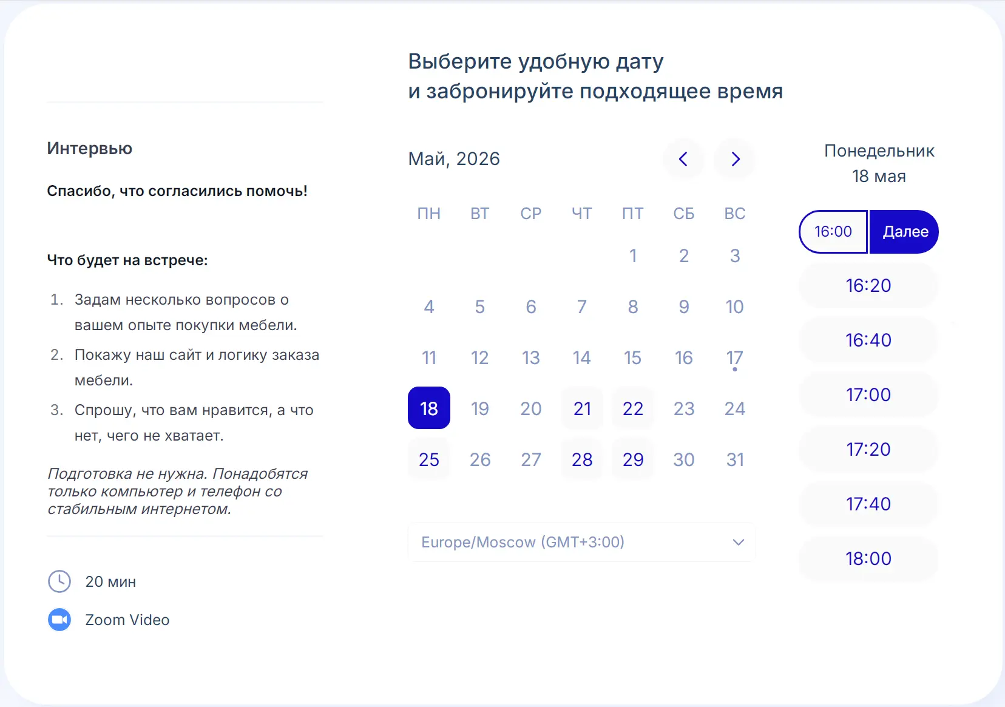Click the 20 мин duration text
This screenshot has width=1005, height=707.
click(x=110, y=581)
